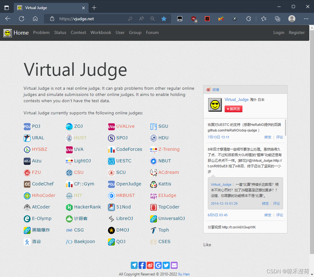Toggle the favorites star in address bar
The width and height of the screenshot is (314, 277).
coord(164,19)
